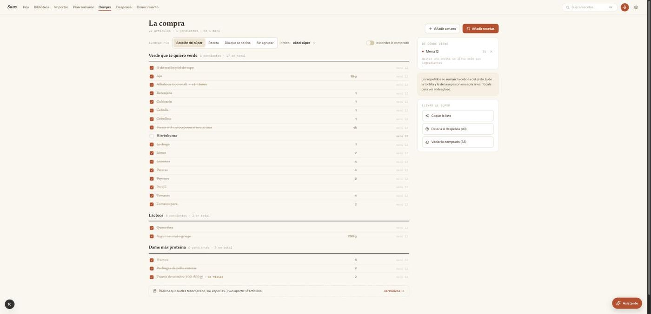Uncheck the Queso feta checkbox
Viewport: 651px width, 314px height.
click(152, 228)
